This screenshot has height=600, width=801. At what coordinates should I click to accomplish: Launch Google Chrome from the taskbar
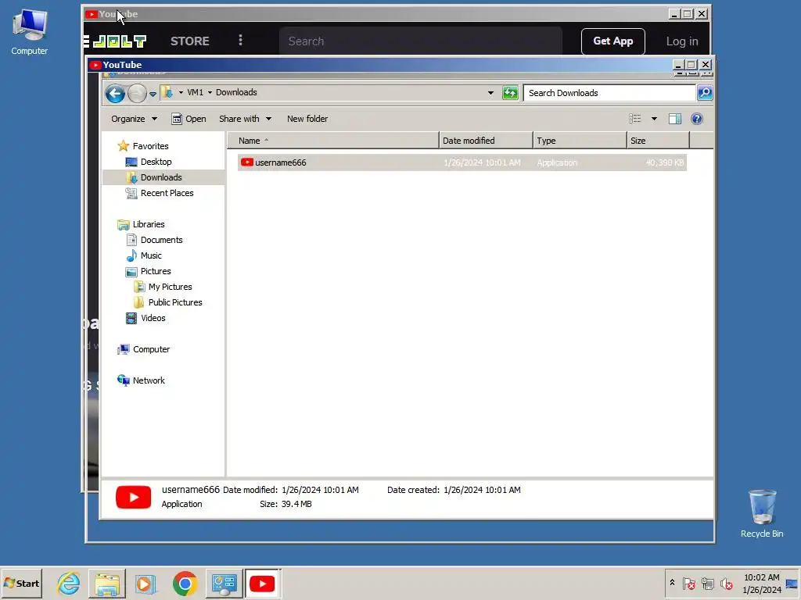[x=185, y=583]
